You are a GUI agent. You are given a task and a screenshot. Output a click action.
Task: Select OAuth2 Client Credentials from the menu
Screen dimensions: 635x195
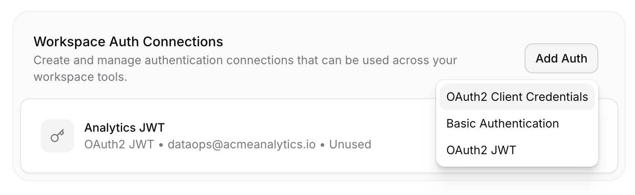517,97
